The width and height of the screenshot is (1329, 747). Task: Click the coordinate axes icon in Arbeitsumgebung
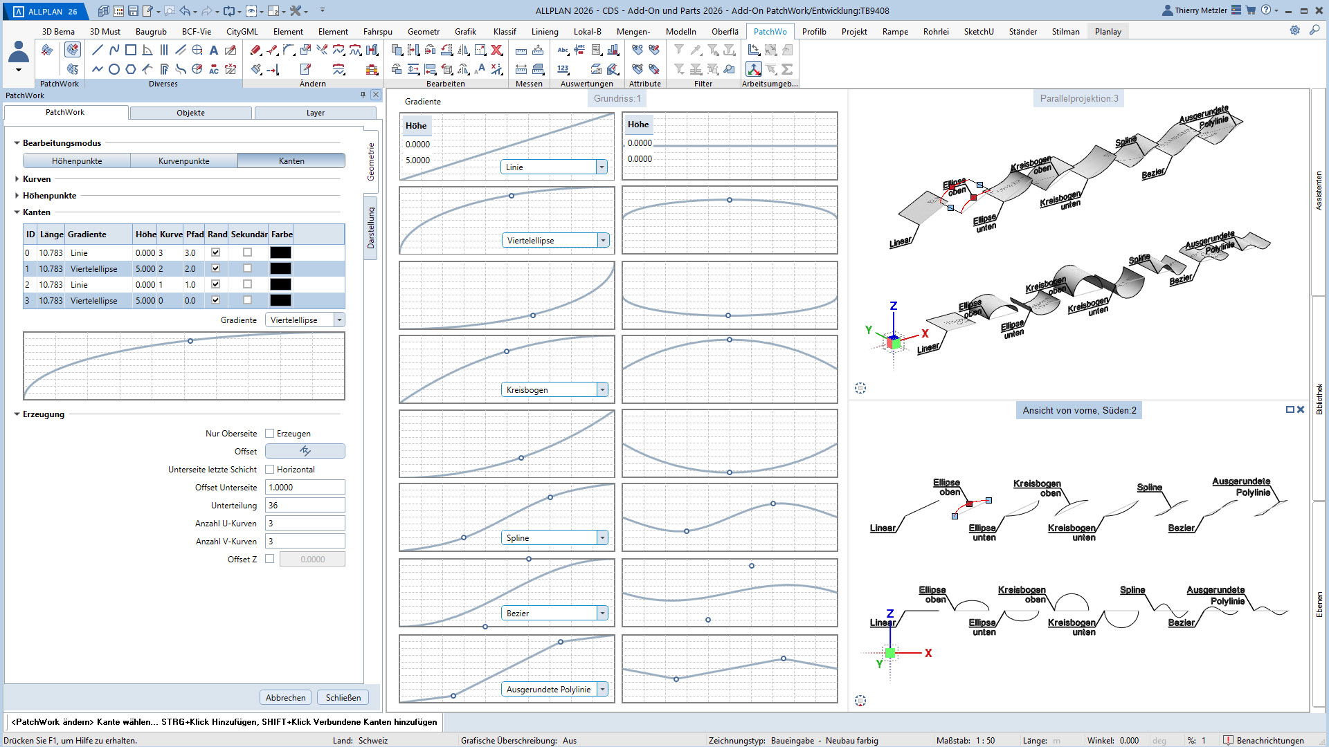tap(754, 69)
